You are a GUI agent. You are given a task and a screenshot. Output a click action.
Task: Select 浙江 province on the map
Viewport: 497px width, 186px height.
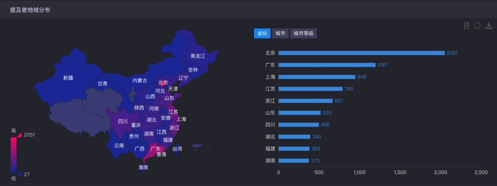pyautogui.click(x=174, y=128)
